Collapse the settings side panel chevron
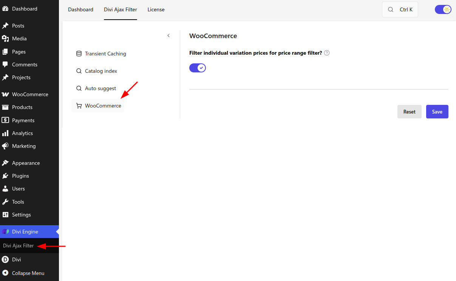456x281 pixels. coord(168,35)
